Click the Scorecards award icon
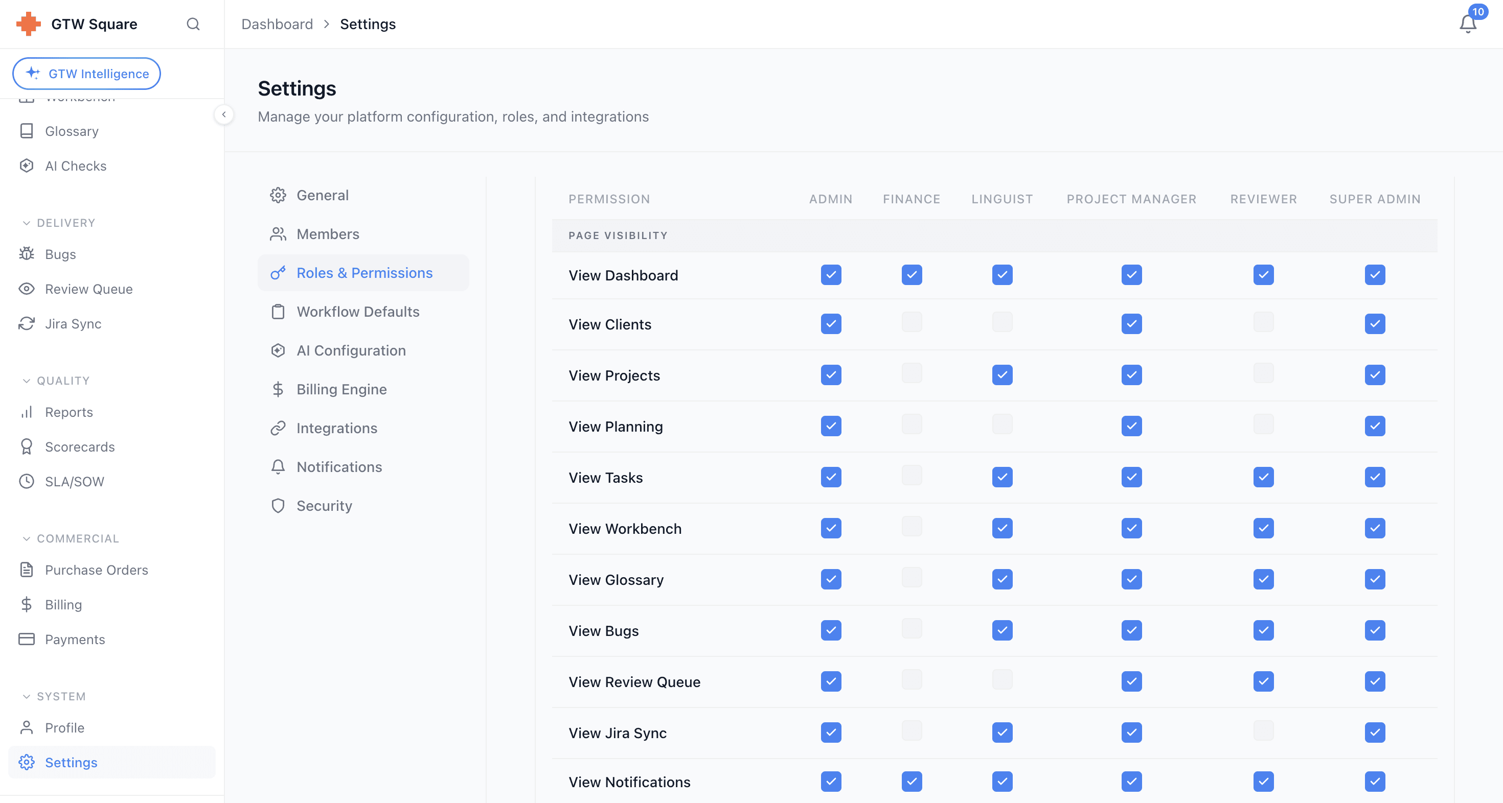This screenshot has width=1503, height=803. 26,446
